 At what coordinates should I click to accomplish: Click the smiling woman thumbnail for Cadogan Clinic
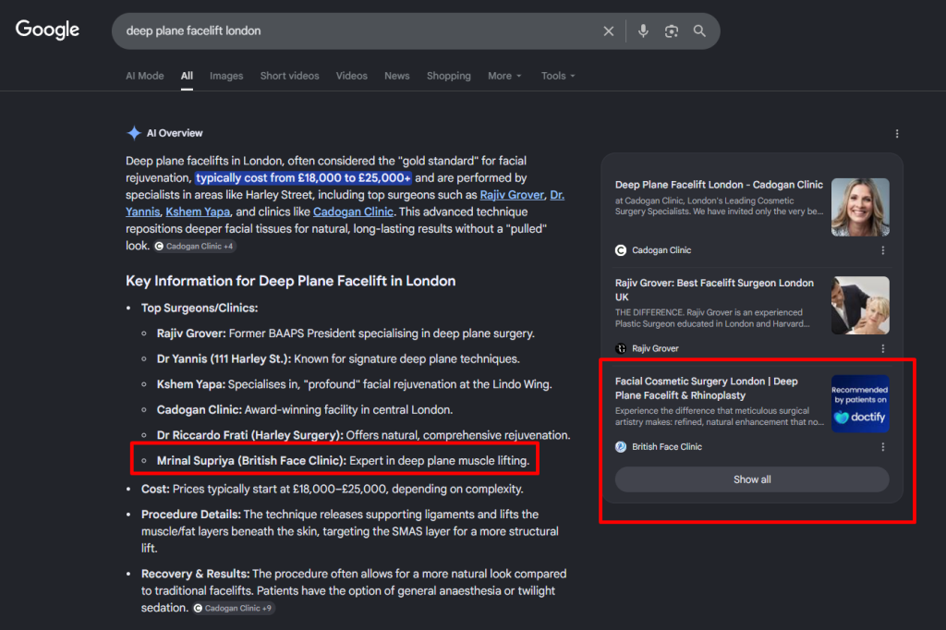(x=860, y=207)
